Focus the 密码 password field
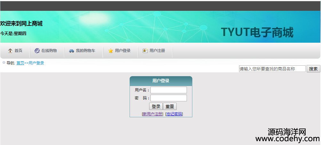 (169, 98)
